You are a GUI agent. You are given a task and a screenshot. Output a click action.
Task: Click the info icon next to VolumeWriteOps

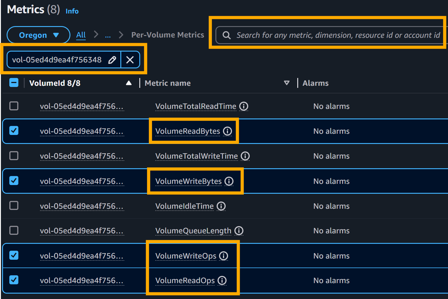pyautogui.click(x=224, y=256)
